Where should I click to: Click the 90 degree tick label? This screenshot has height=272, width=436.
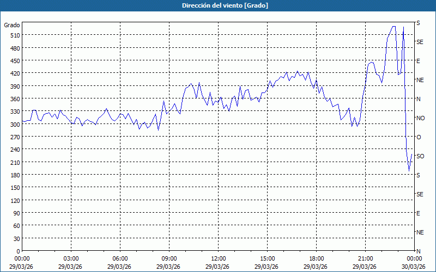coord(15,213)
